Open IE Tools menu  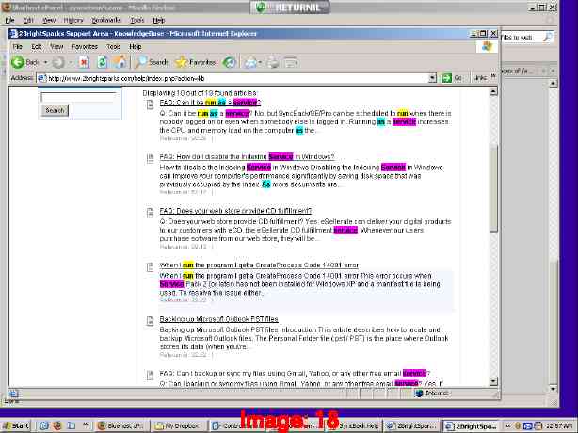point(114,47)
